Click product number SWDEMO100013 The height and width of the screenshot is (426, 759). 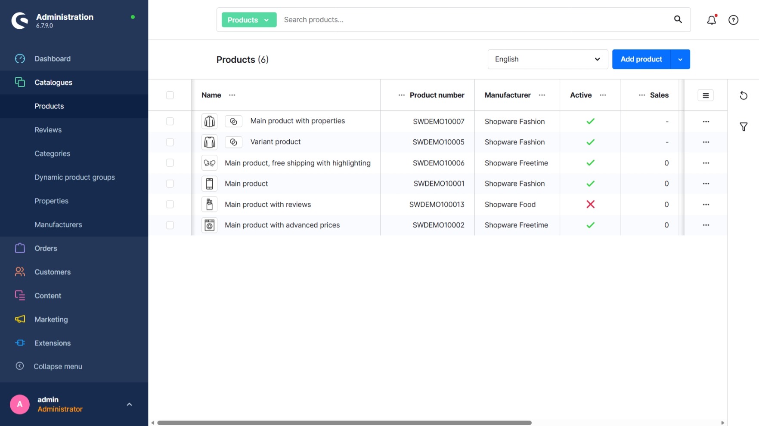pyautogui.click(x=437, y=205)
